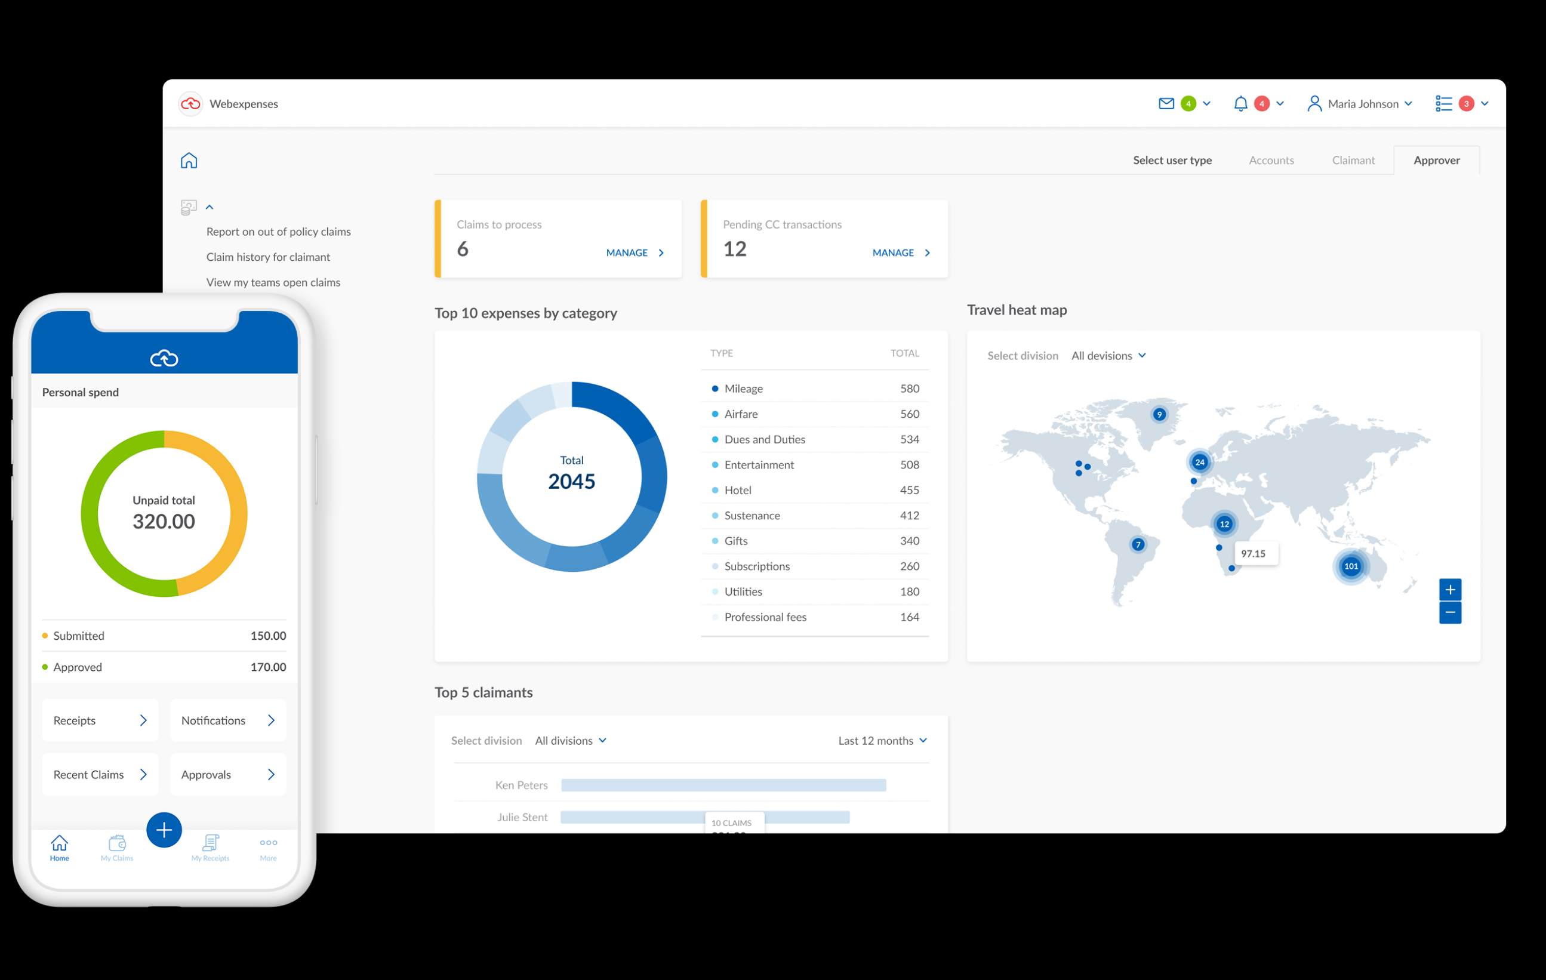Viewport: 1546px width, 980px height.
Task: Click the 101 cluster marker on map
Action: tap(1351, 566)
